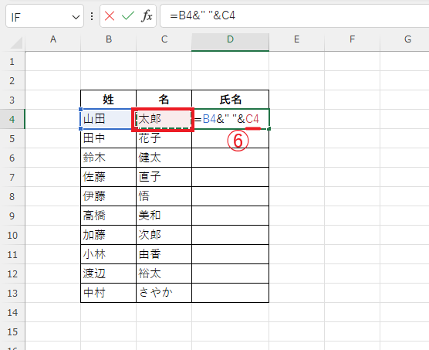Select row 4 header
The height and width of the screenshot is (350, 429).
click(x=12, y=119)
